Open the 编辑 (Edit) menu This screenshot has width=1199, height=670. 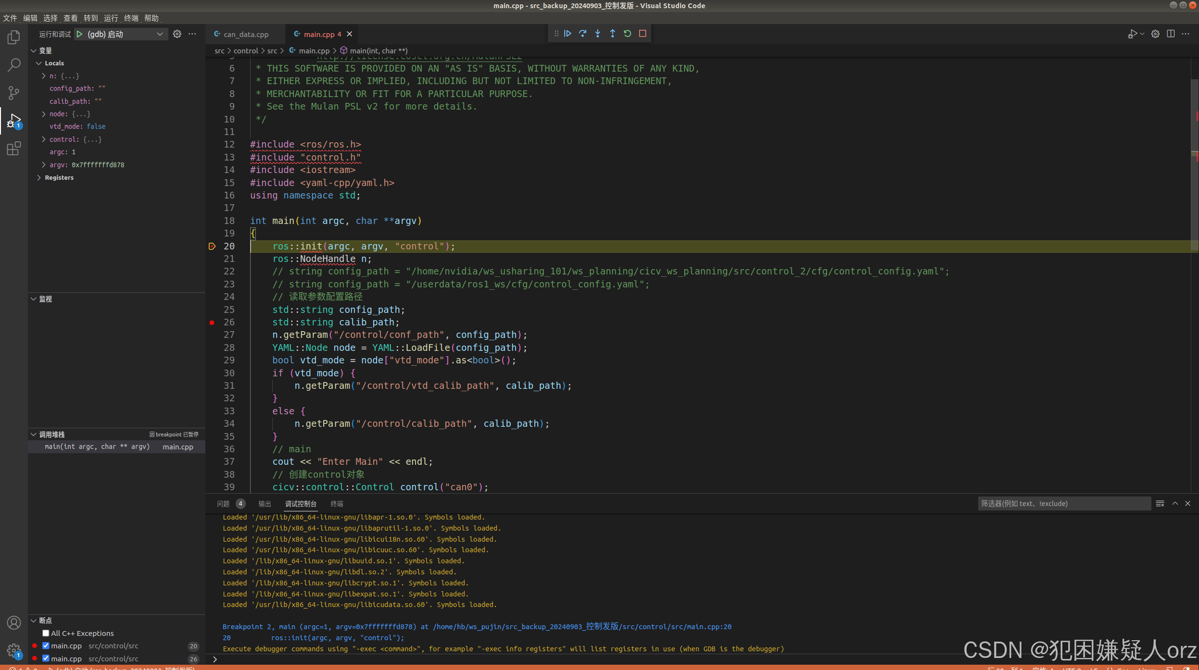30,18
